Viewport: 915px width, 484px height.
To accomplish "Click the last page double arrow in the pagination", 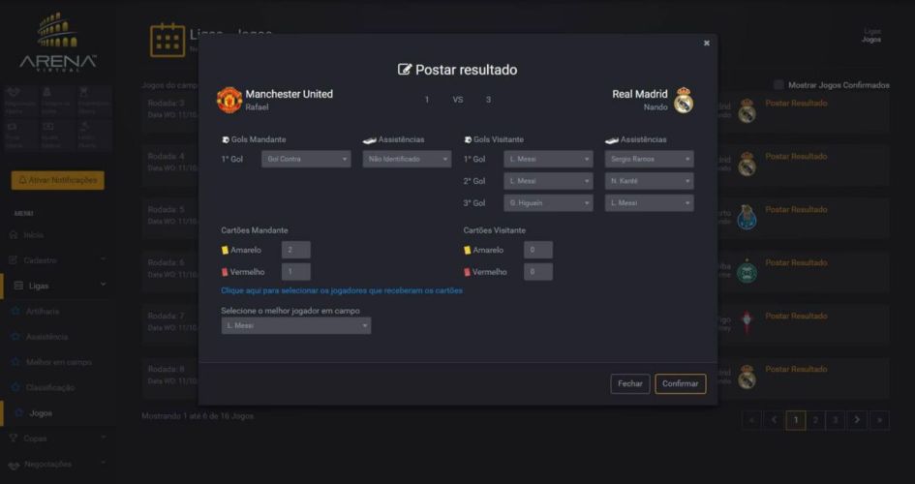I will [880, 420].
